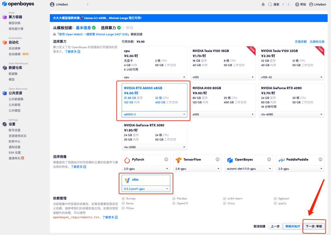Click the 算力容器 sidebar icon
The image size is (331, 235).
(x=5, y=17)
